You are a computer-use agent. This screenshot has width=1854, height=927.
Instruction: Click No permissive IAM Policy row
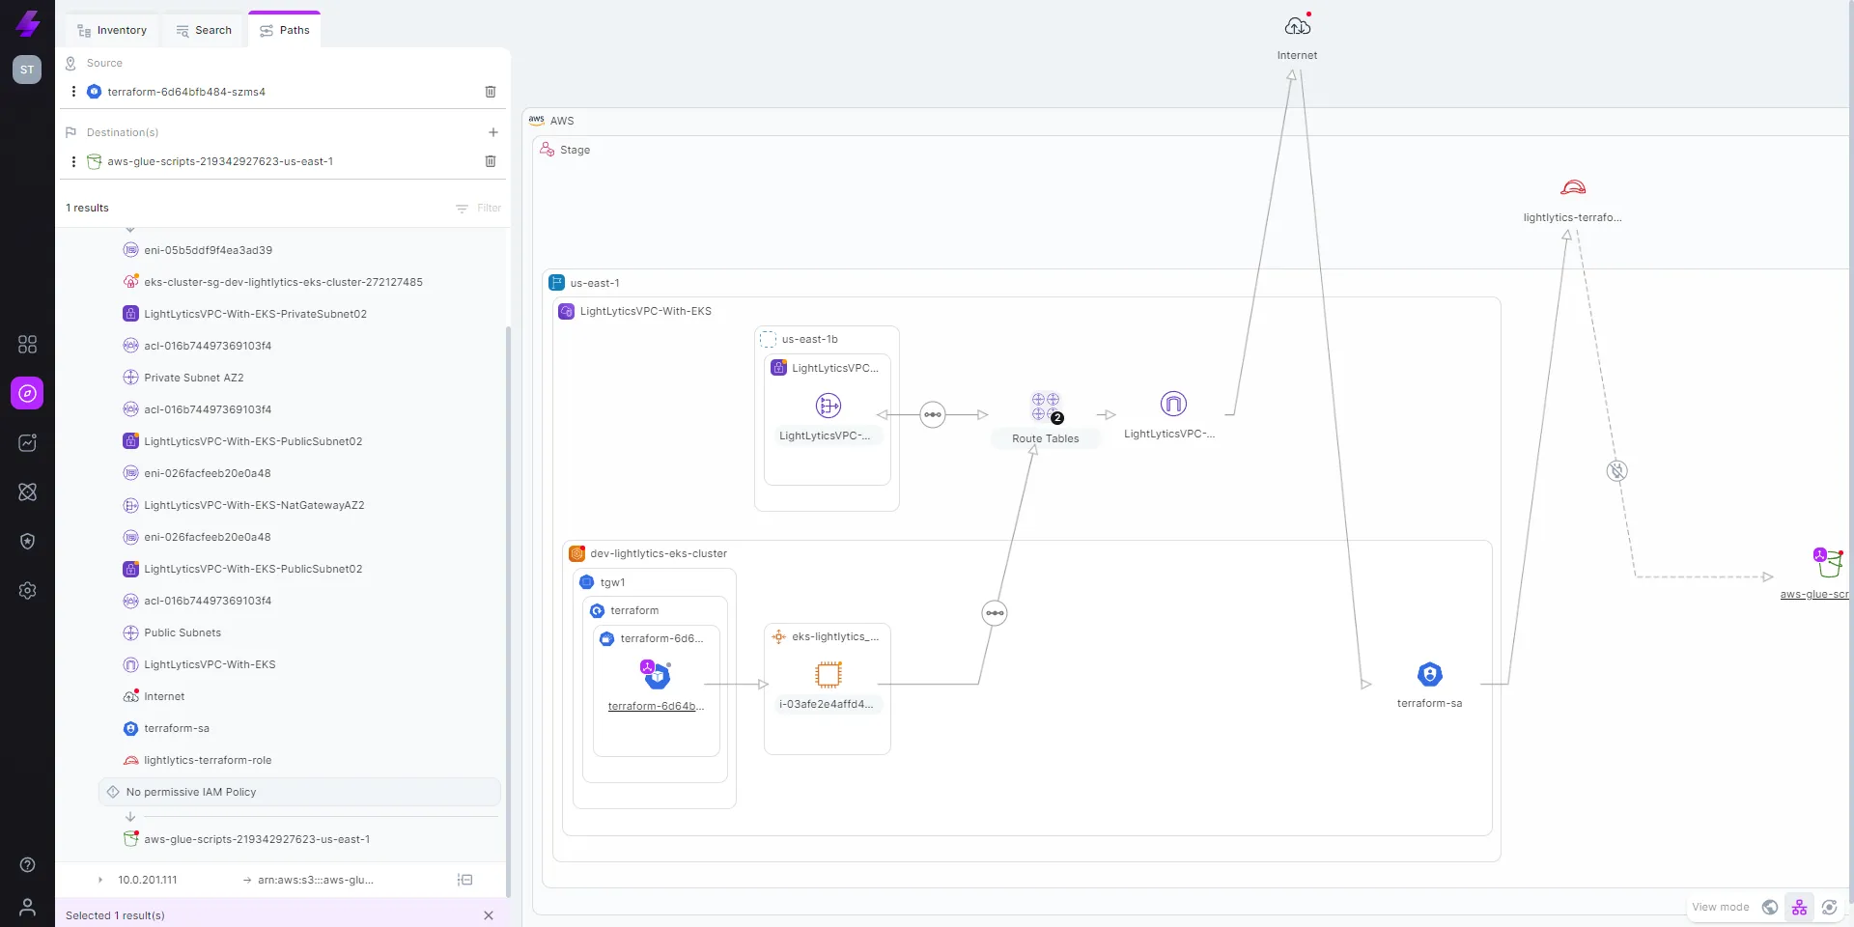click(x=299, y=792)
